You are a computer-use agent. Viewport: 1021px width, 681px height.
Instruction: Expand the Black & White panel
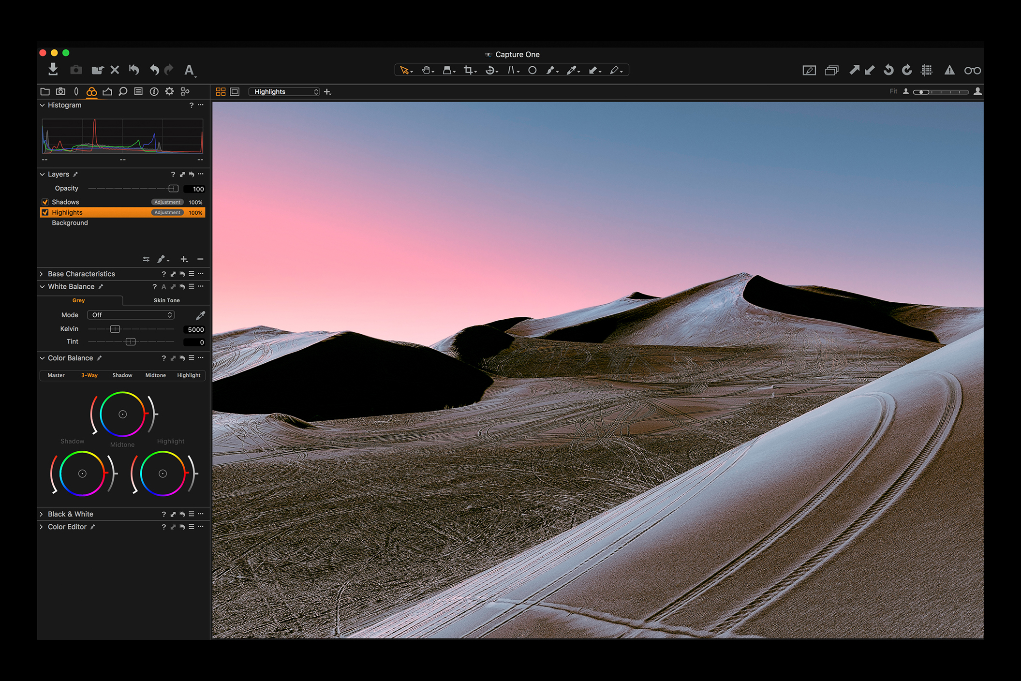(x=71, y=514)
